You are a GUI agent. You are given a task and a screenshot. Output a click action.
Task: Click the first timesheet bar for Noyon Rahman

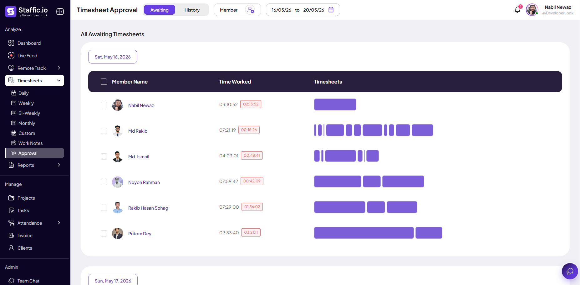[338, 181]
